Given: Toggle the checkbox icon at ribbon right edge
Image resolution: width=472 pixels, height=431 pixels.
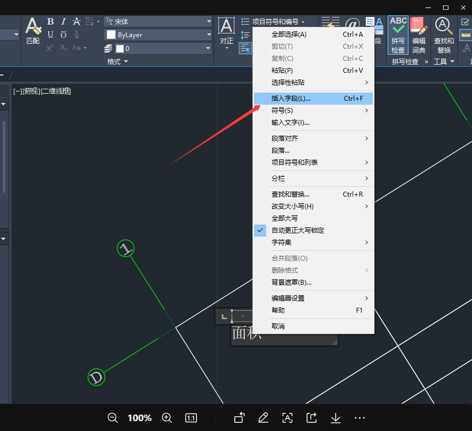Looking at the screenshot, I should point(465,22).
